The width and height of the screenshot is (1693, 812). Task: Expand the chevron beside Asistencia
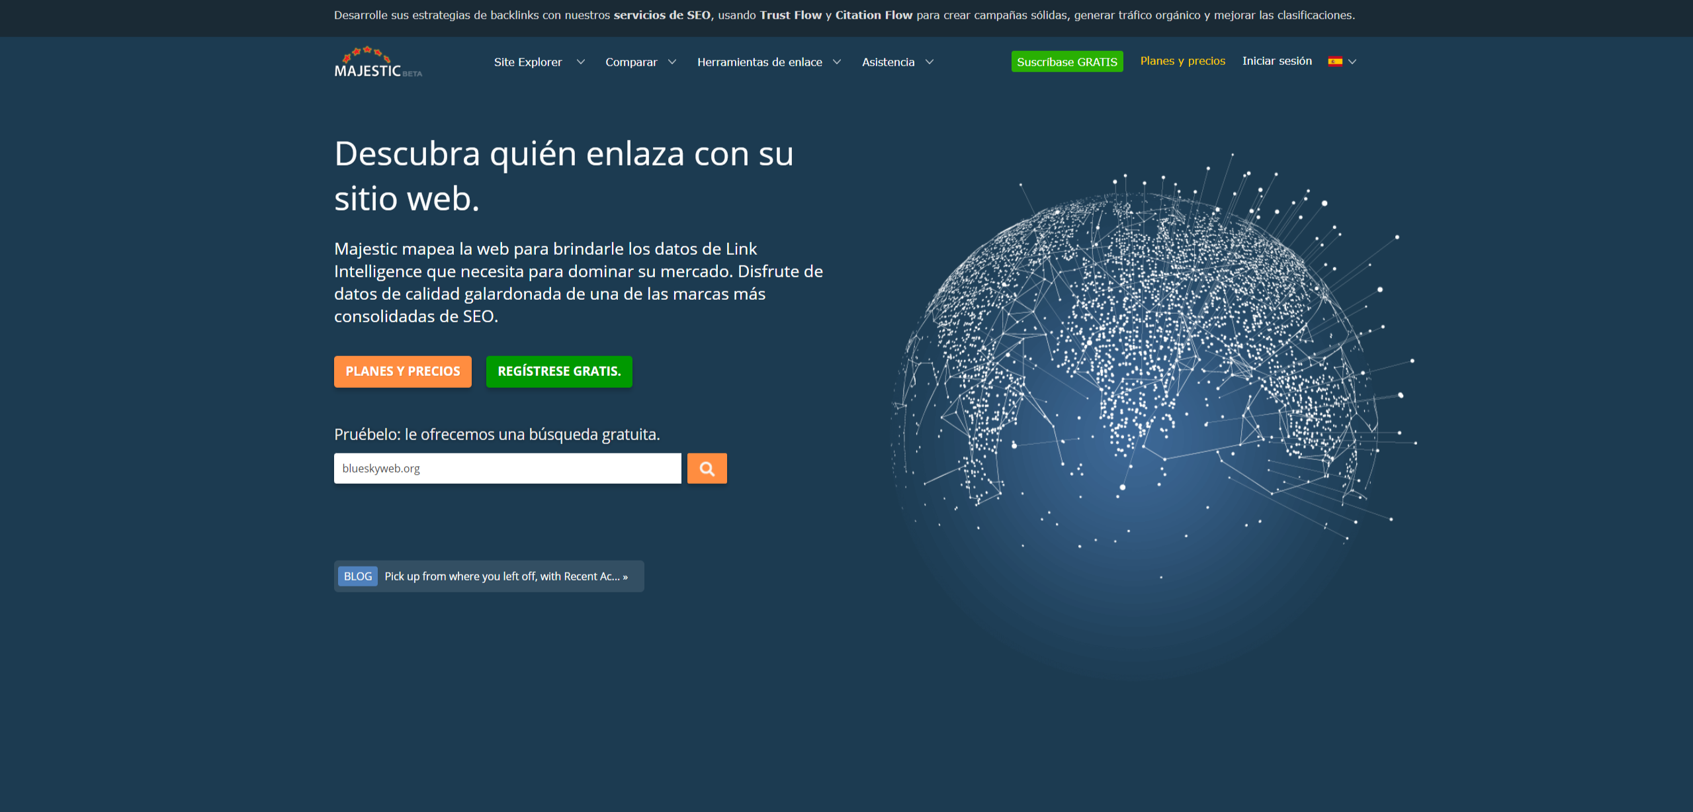point(930,62)
